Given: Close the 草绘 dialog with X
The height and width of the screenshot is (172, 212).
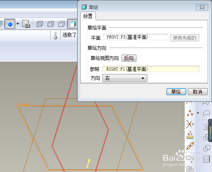Looking at the screenshot, I should (202, 7).
